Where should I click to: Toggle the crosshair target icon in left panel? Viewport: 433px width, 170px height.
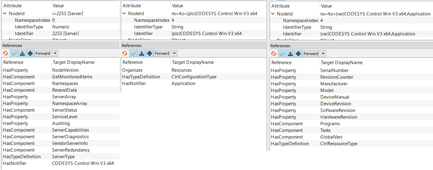click(x=30, y=53)
